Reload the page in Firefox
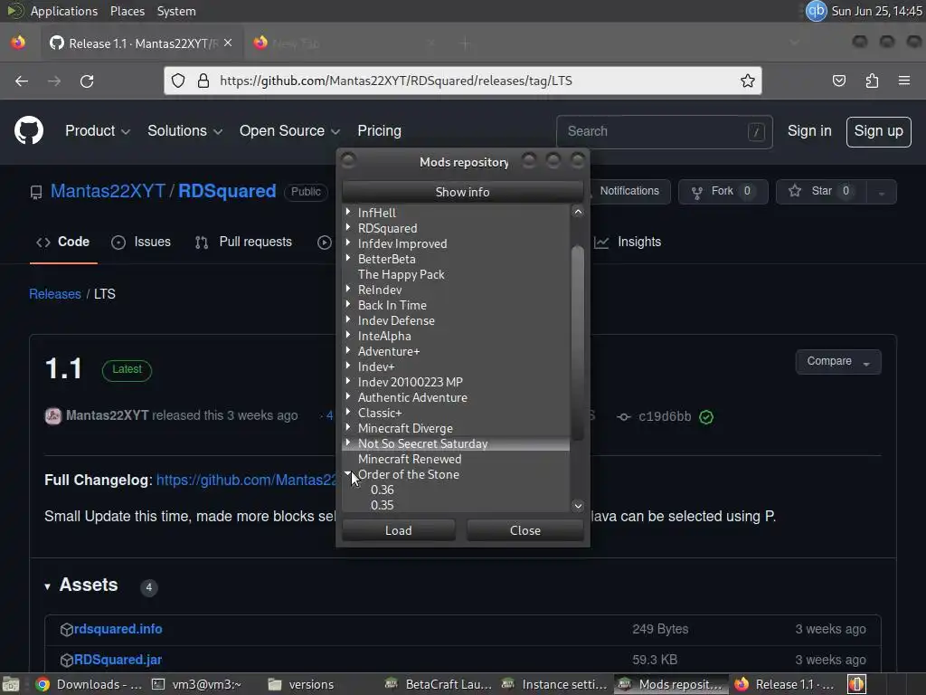 point(87,81)
